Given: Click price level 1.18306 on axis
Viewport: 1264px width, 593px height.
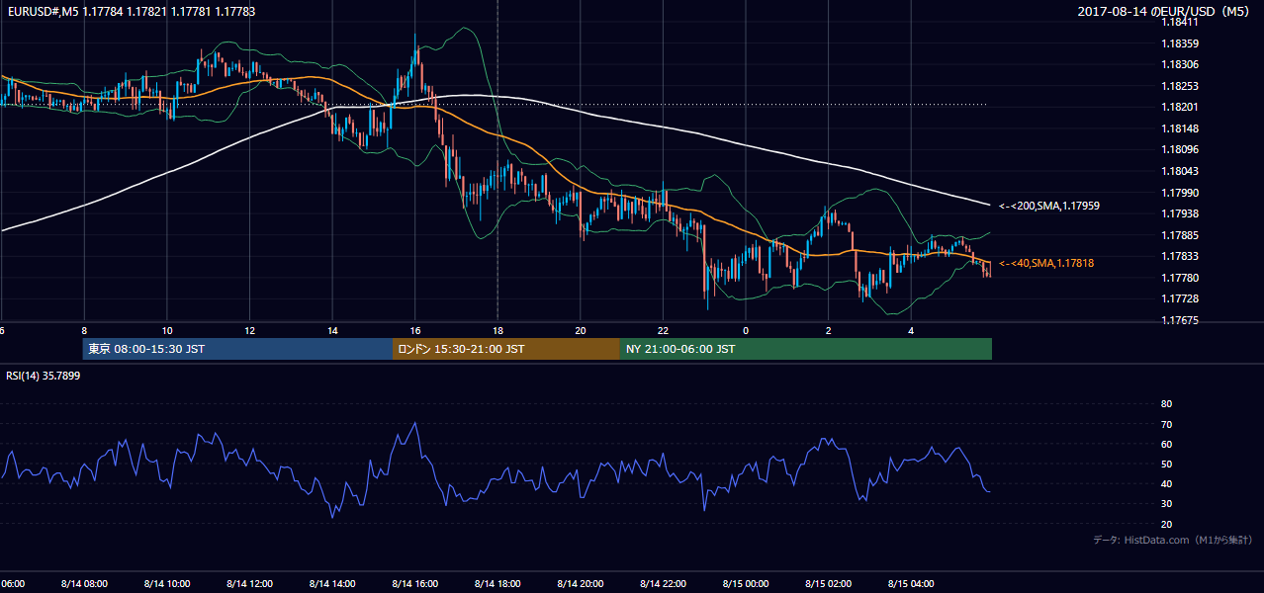Looking at the screenshot, I should [x=1179, y=64].
